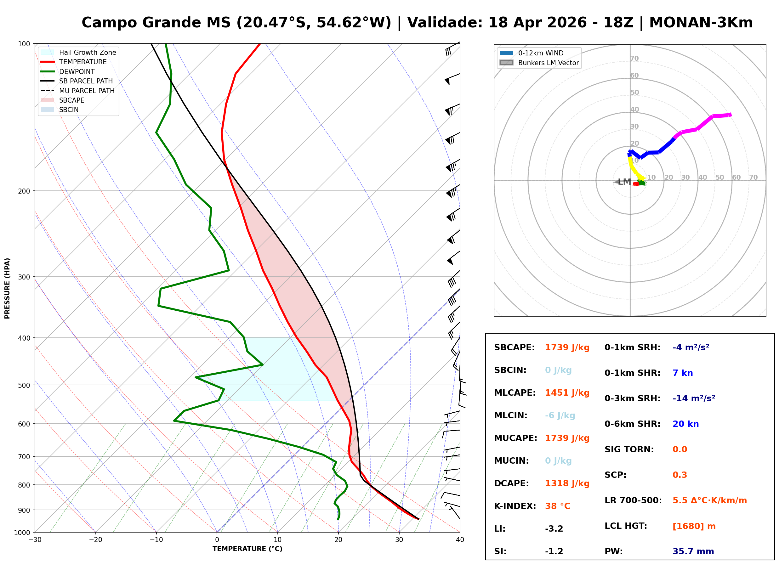Click the Bunkers LM Vector legend swatch
This screenshot has height=576, width=779.
(x=506, y=63)
